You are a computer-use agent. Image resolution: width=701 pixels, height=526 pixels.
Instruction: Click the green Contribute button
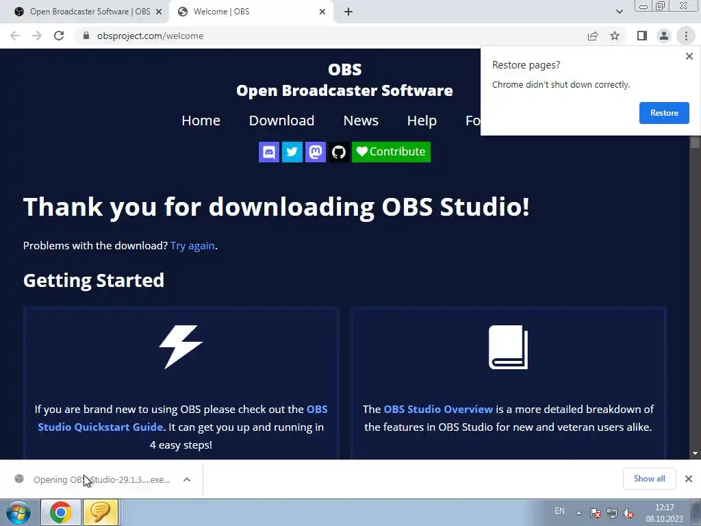pos(391,152)
